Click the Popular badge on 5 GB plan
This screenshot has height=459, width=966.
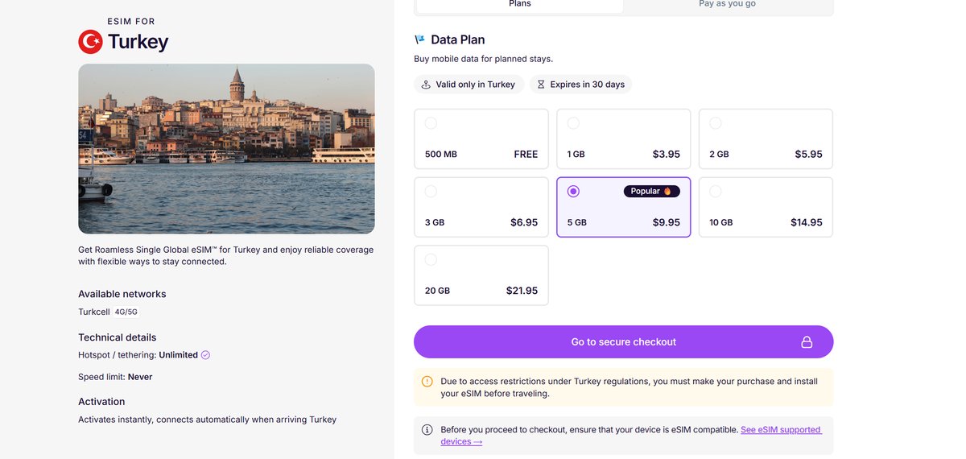[x=651, y=192]
